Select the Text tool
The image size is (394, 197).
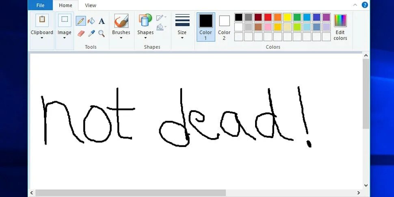pos(102,21)
